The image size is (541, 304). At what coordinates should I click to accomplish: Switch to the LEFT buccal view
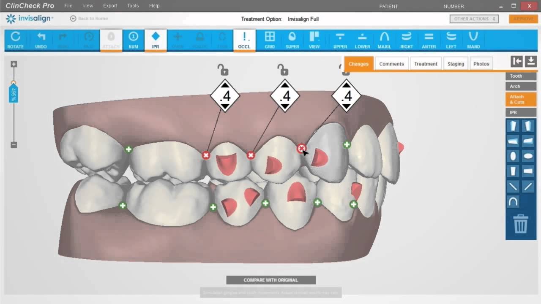[x=451, y=41]
